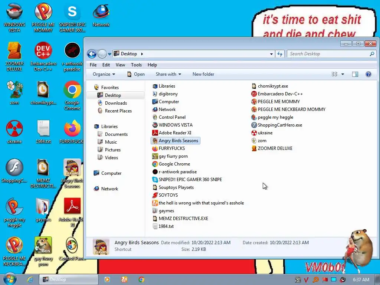The height and width of the screenshot is (285, 380).
Task: Open the WINDOWS VISTA desktop icon
Action: [x=14, y=17]
